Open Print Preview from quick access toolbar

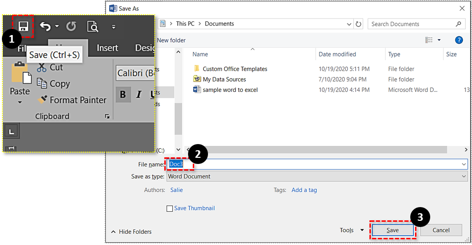point(93,27)
